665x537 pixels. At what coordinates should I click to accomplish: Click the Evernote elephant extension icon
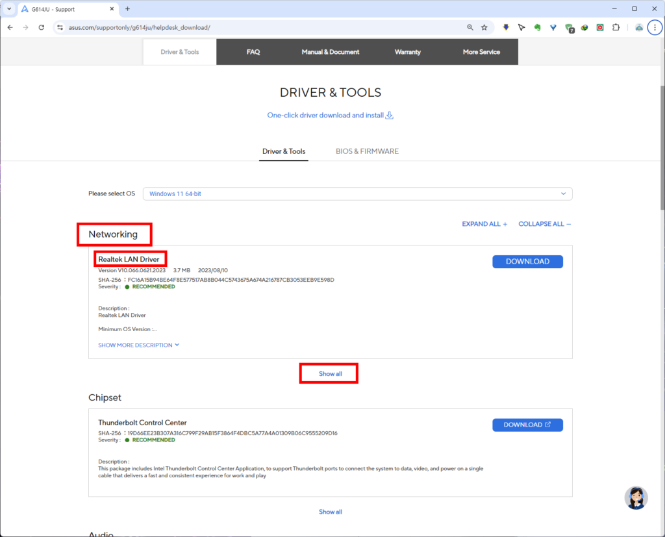[x=537, y=27]
